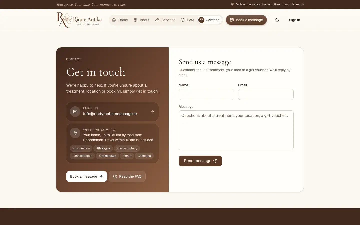This screenshot has width=360, height=225.
Task: Click the Elphin location tag
Action: pyautogui.click(x=127, y=156)
